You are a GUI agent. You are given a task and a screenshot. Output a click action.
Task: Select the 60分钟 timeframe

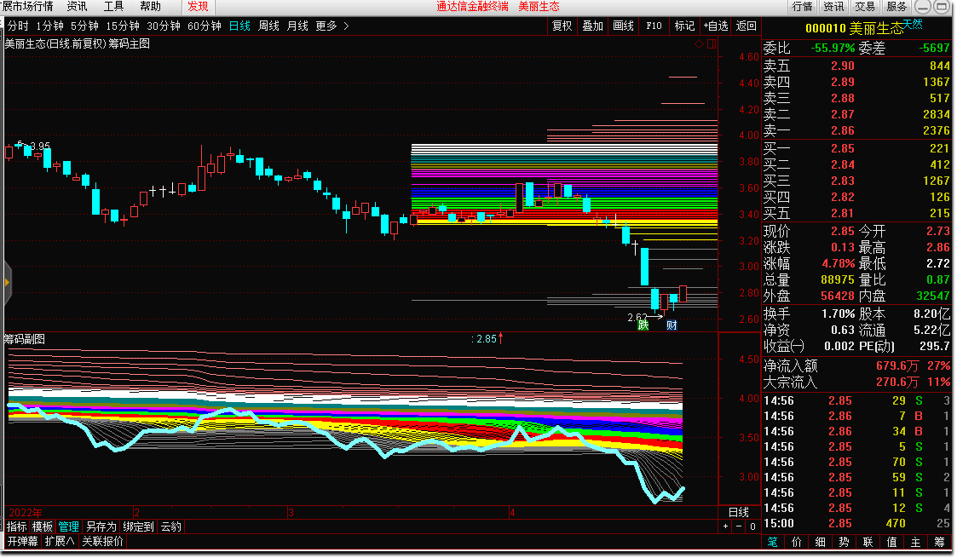click(205, 26)
